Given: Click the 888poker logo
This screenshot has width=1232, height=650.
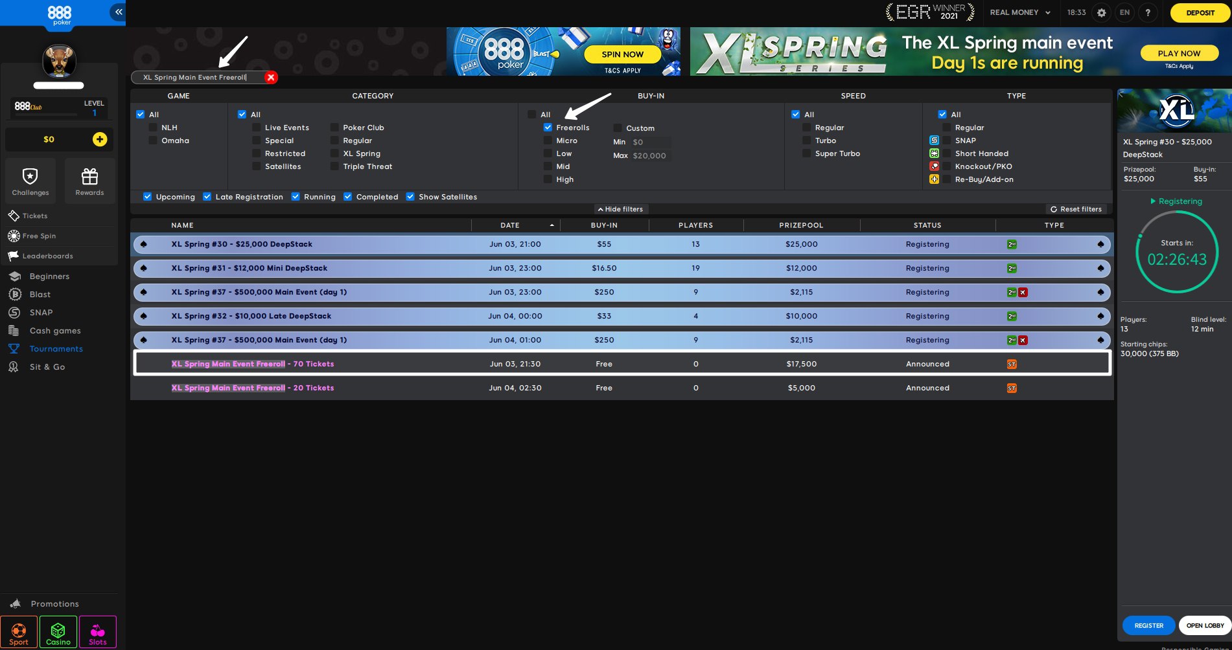Looking at the screenshot, I should point(60,14).
